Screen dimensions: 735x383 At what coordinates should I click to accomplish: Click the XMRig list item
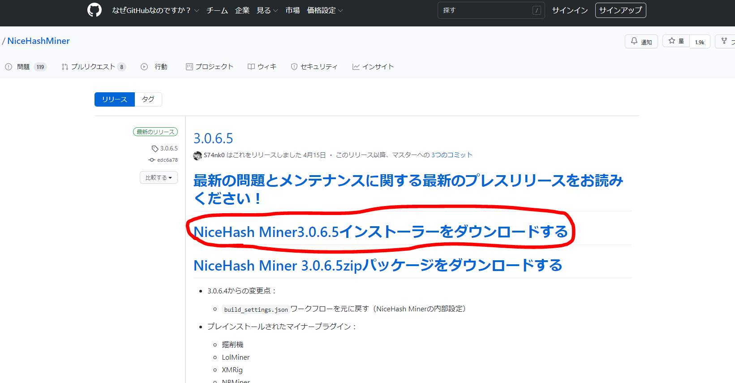(232, 370)
